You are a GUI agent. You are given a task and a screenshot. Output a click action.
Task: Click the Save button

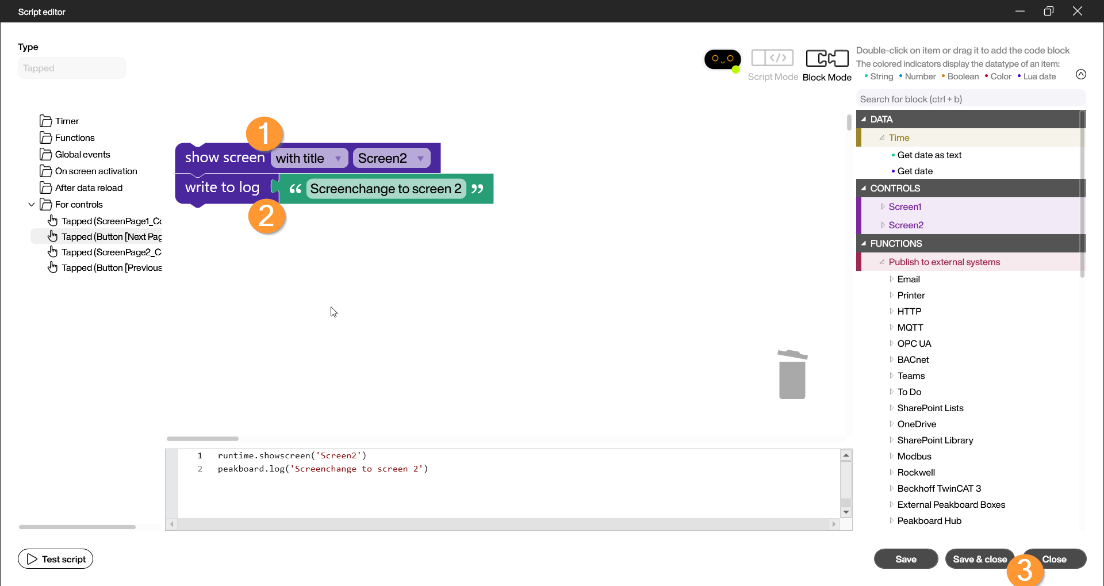pyautogui.click(x=906, y=559)
